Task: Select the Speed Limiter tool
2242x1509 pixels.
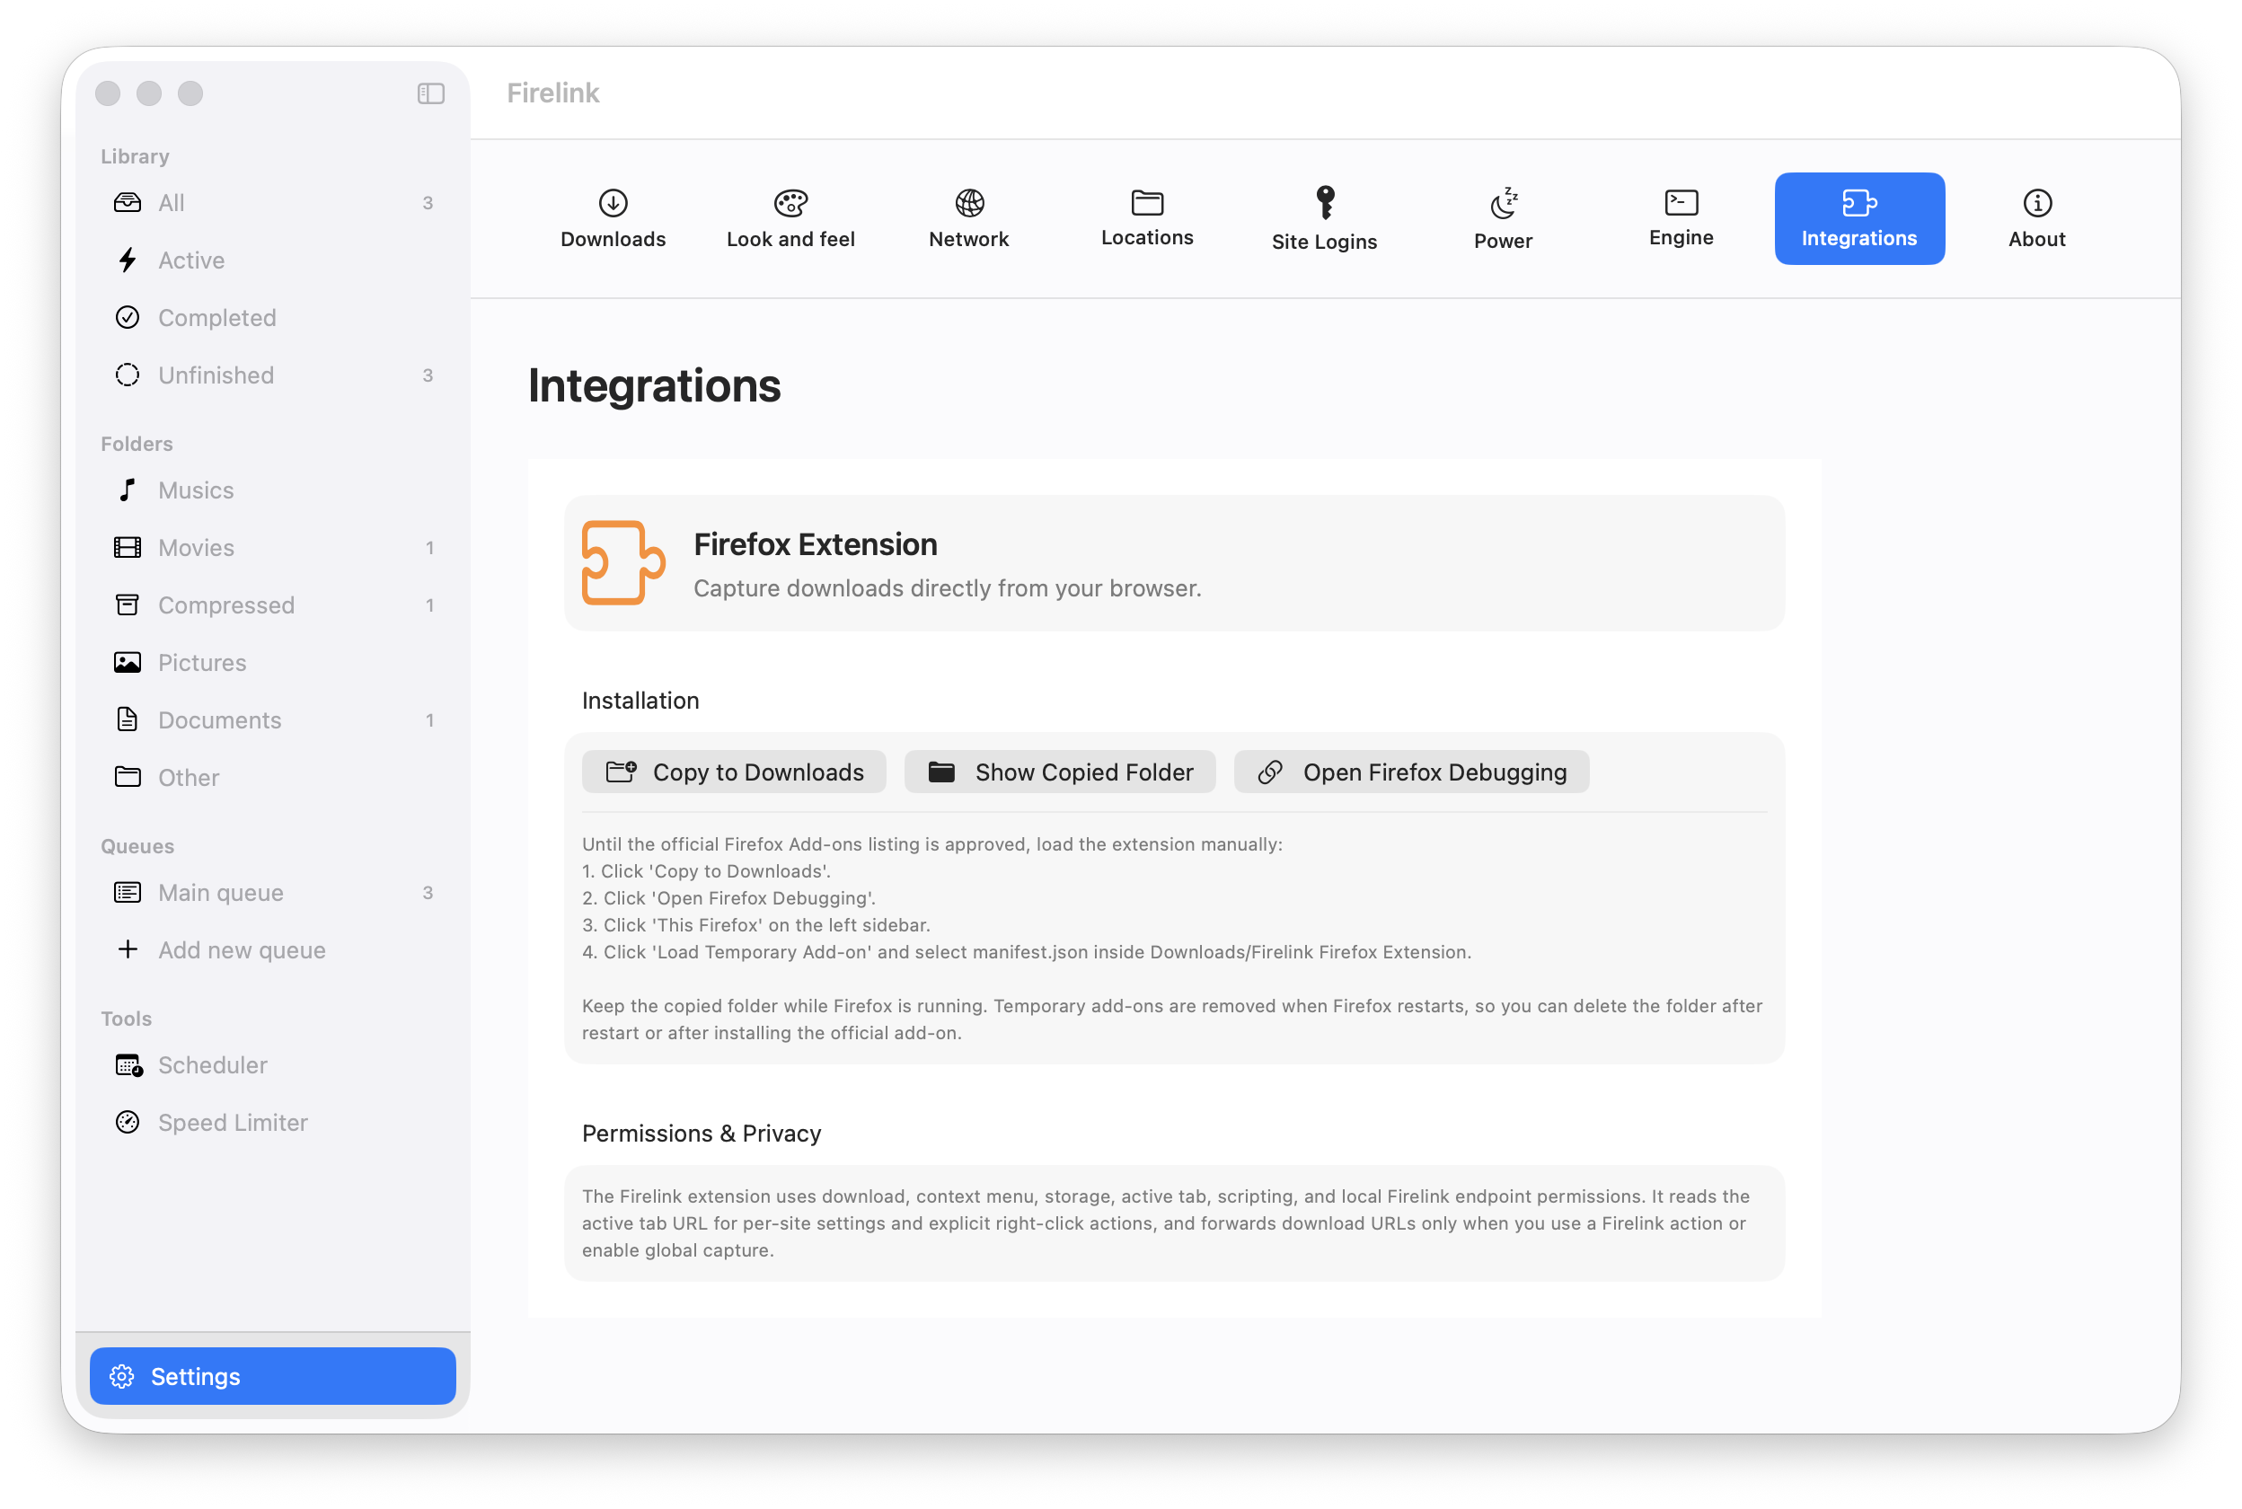Action: (272, 1122)
